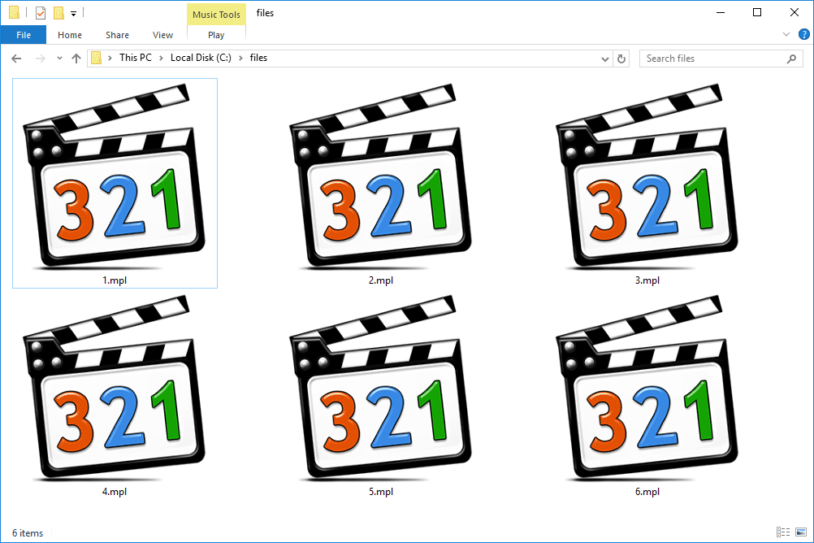Expand address bar history dropdown
Image resolution: width=814 pixels, height=543 pixels.
tap(604, 59)
